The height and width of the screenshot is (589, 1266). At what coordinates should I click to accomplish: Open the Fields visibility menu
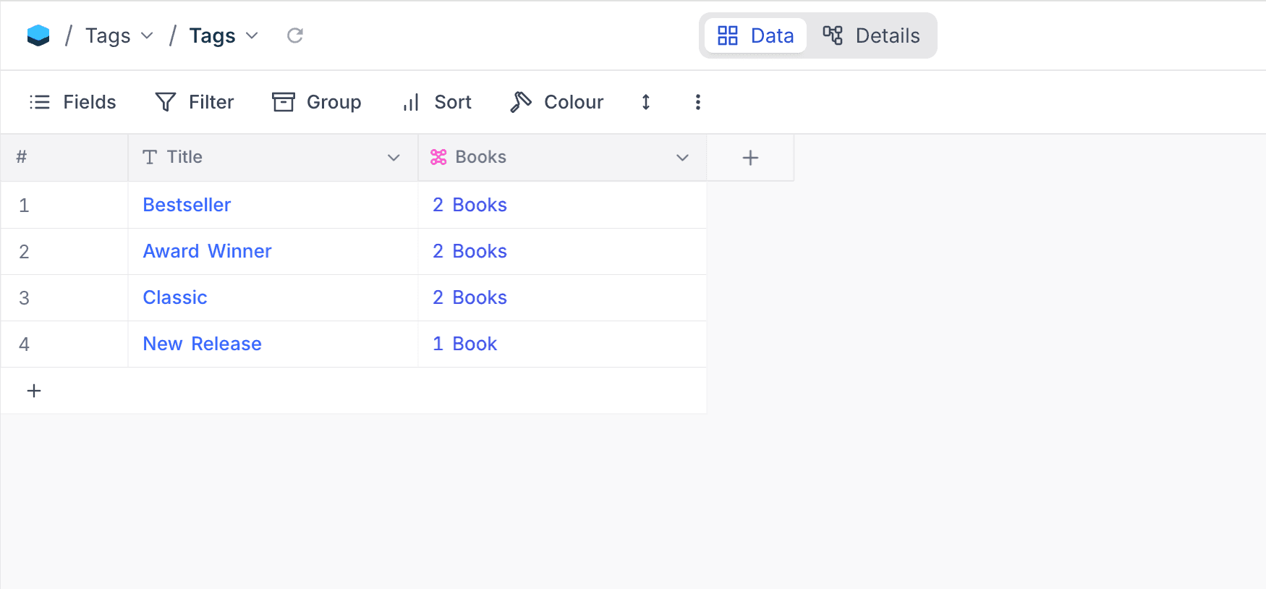[72, 102]
